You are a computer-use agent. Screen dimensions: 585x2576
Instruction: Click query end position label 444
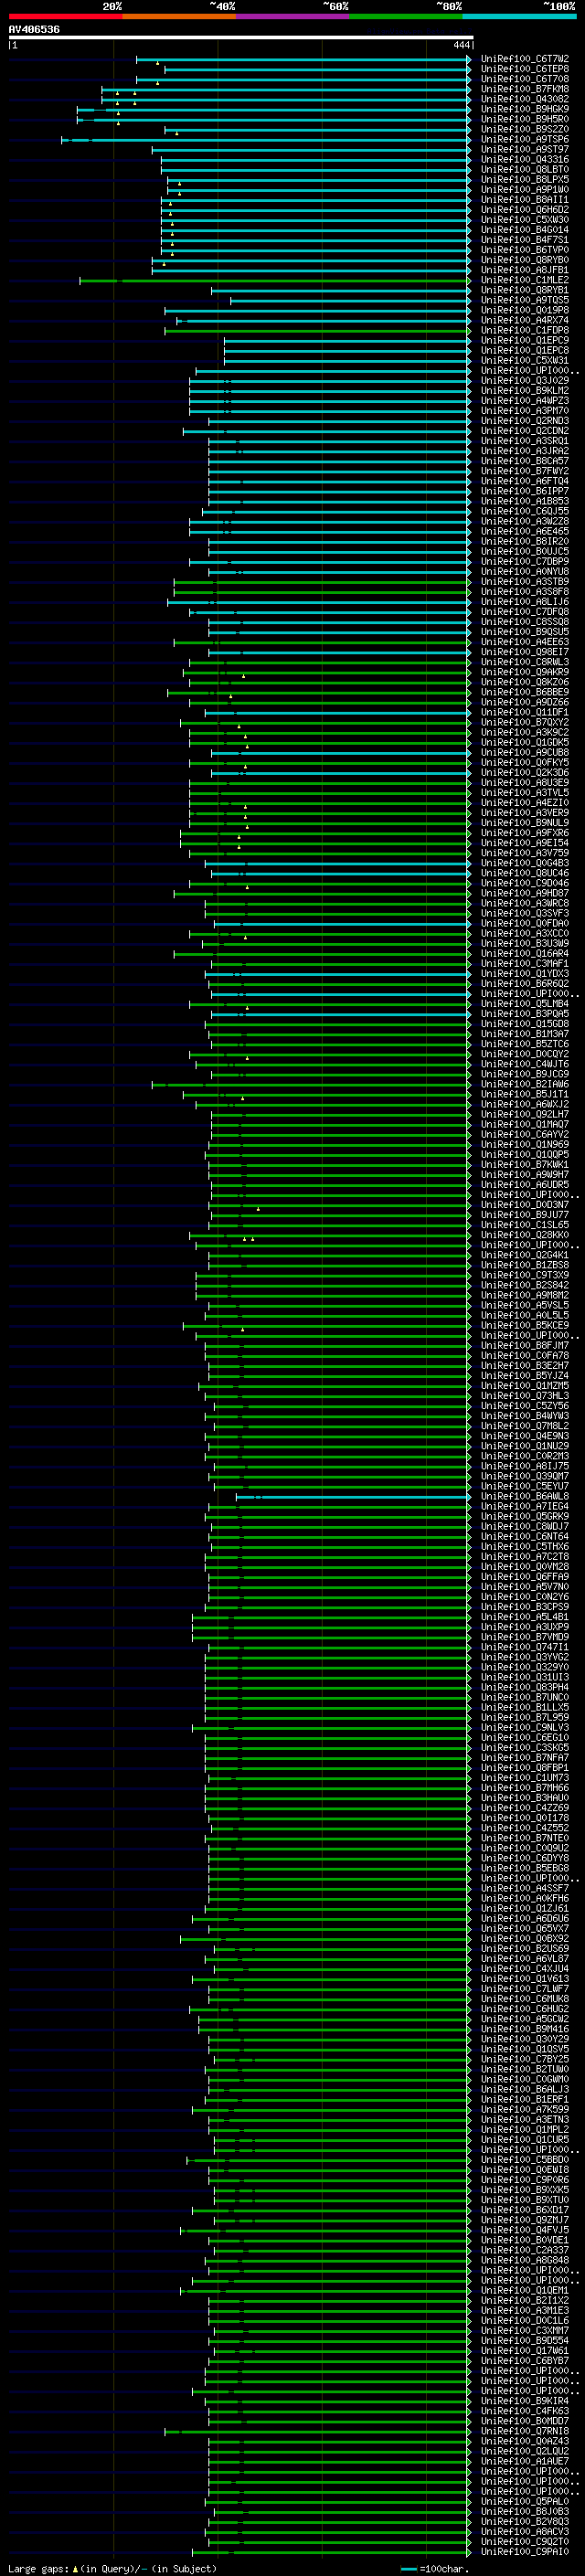click(x=460, y=45)
